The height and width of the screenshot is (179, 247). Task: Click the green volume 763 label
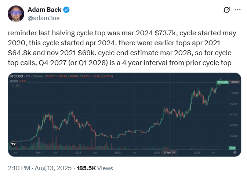[233, 148]
